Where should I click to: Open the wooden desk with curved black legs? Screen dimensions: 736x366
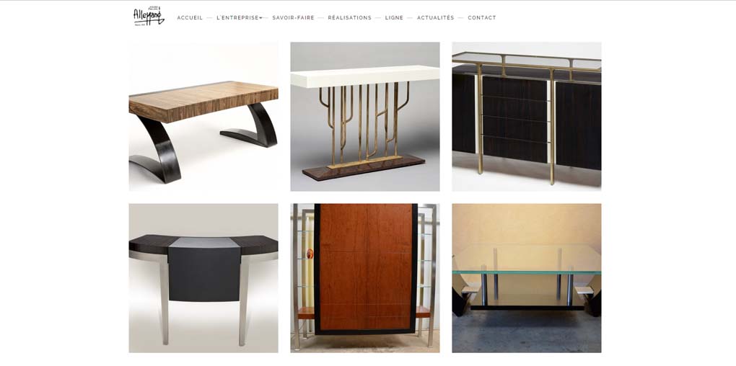203,116
